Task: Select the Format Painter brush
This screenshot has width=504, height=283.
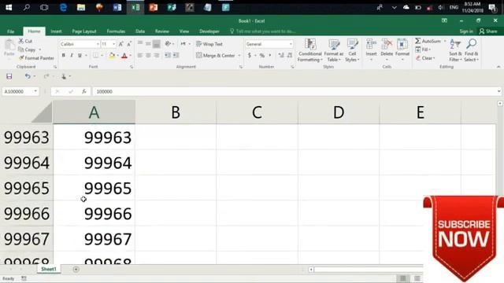Action: [21, 57]
